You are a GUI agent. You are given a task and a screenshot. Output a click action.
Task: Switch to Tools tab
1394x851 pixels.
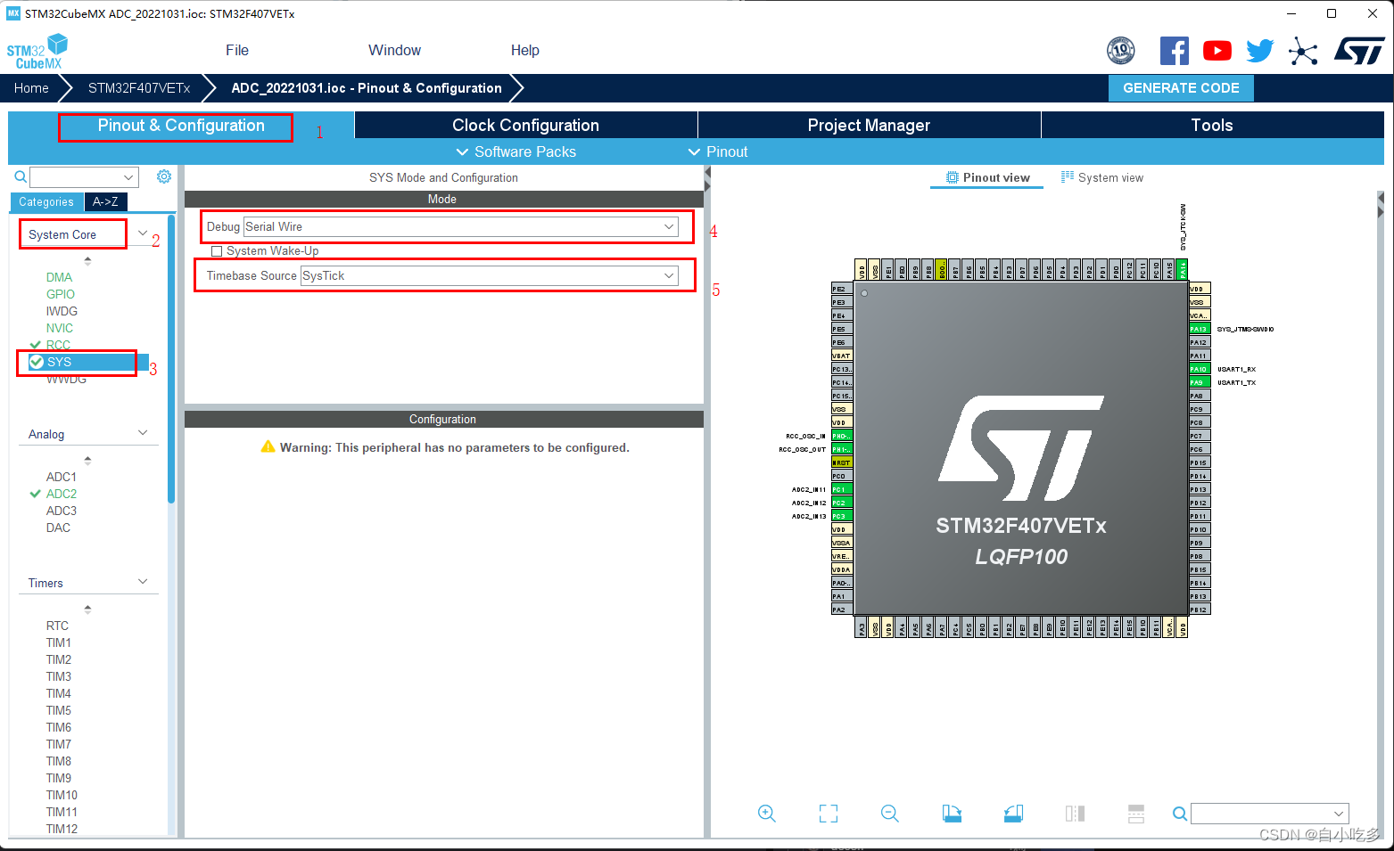pos(1212,126)
